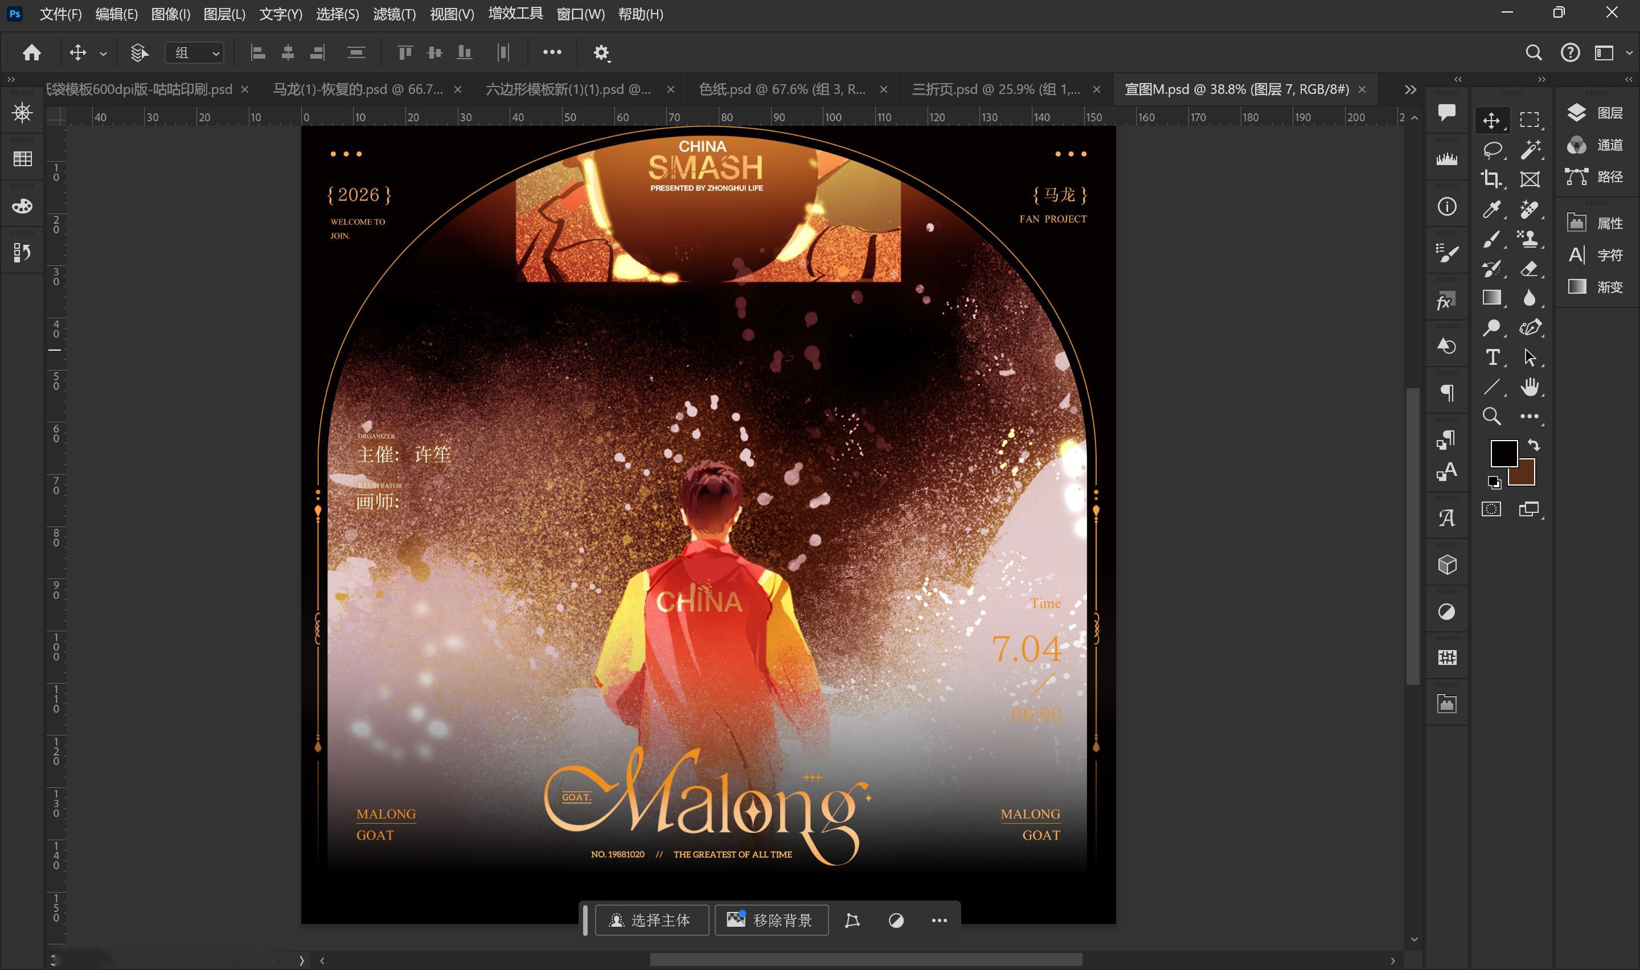Open the 组 auto-select dropdown
This screenshot has height=970, width=1640.
point(195,52)
